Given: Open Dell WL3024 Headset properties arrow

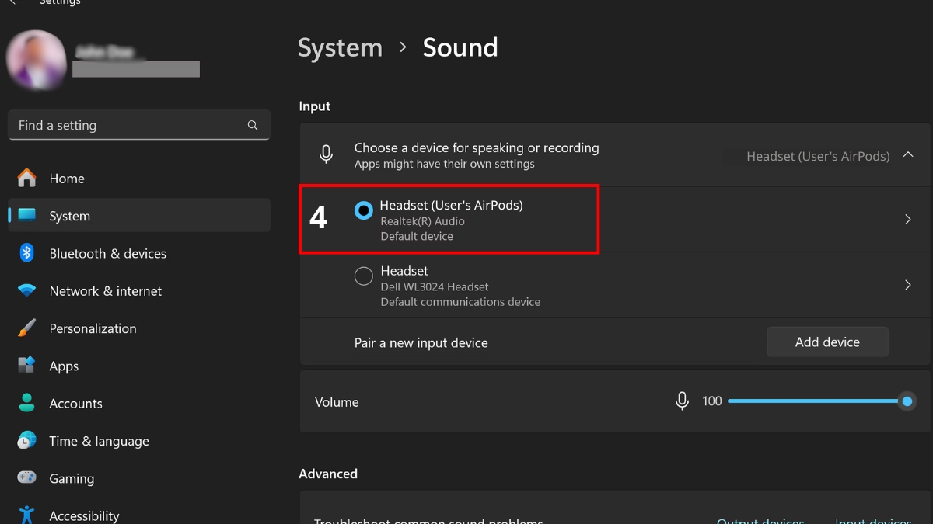Looking at the screenshot, I should click(x=907, y=285).
